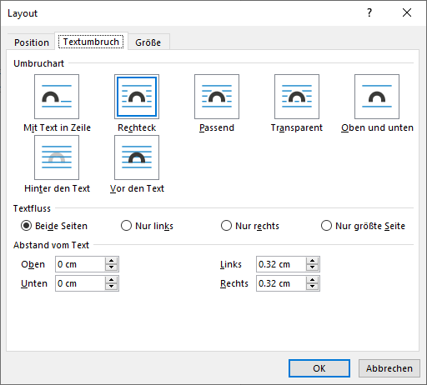Choose the Rechteck wrapping style icon
Image resolution: width=427 pixels, height=385 pixels.
(137, 97)
